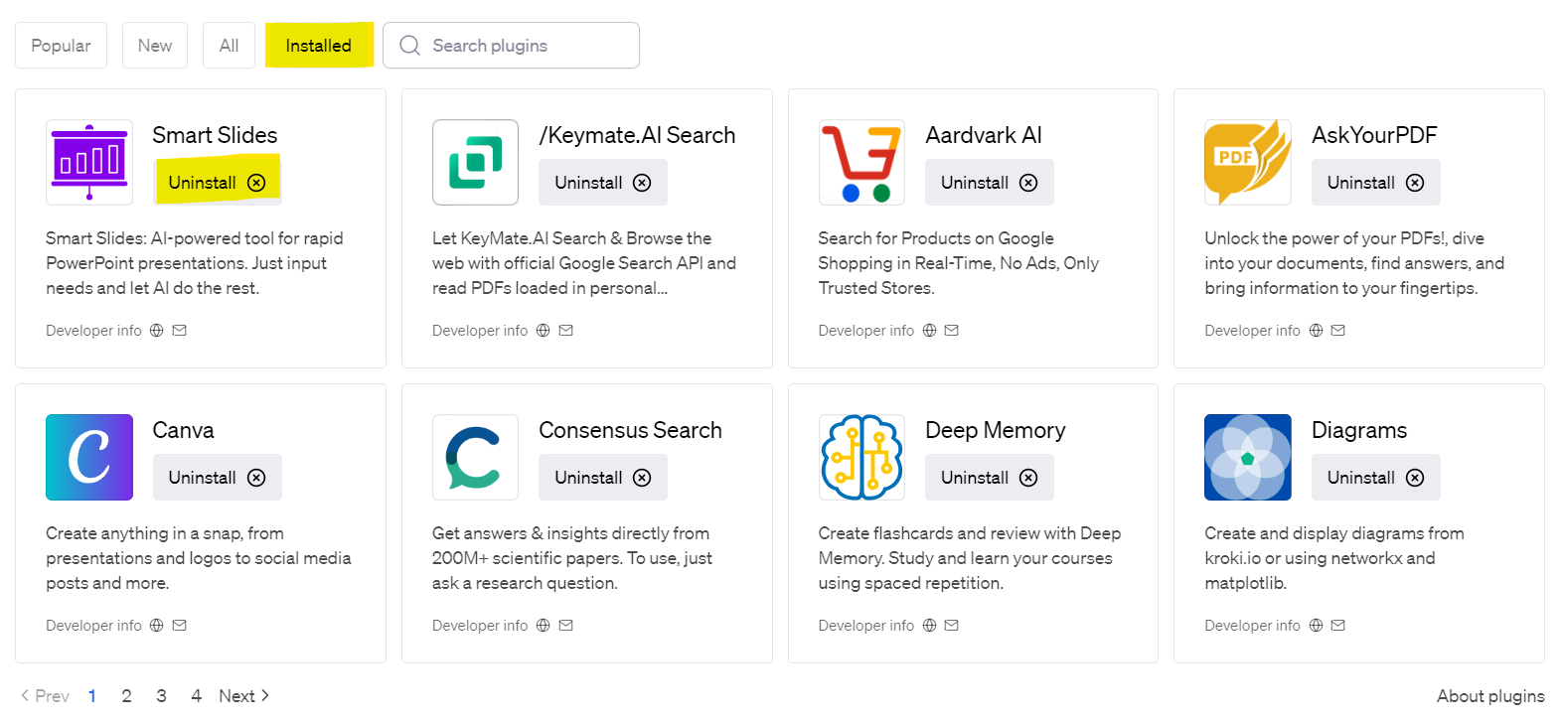The width and height of the screenshot is (1562, 725).
Task: Open AskYourPDF developer website globe icon
Action: pos(1317,331)
